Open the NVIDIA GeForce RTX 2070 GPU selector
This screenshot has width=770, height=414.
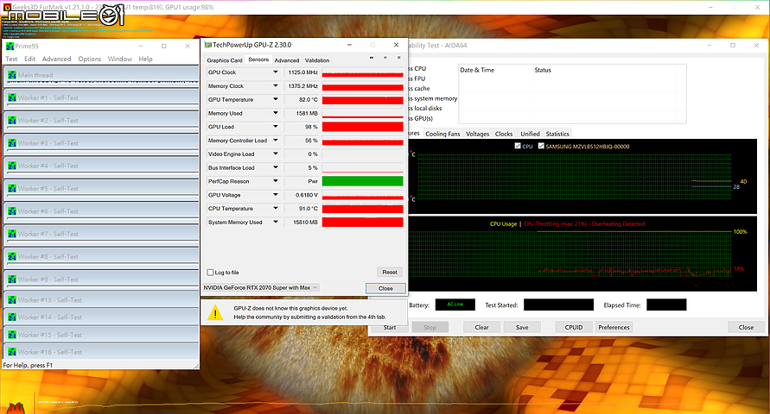261,287
